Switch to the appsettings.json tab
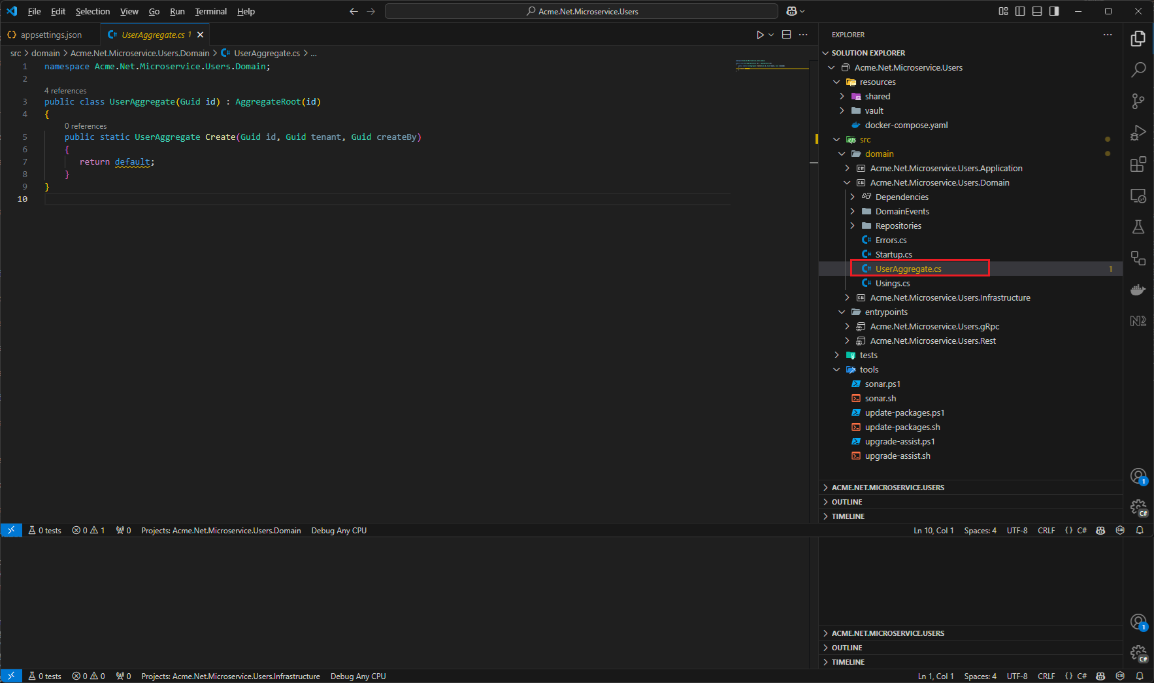 coord(51,35)
